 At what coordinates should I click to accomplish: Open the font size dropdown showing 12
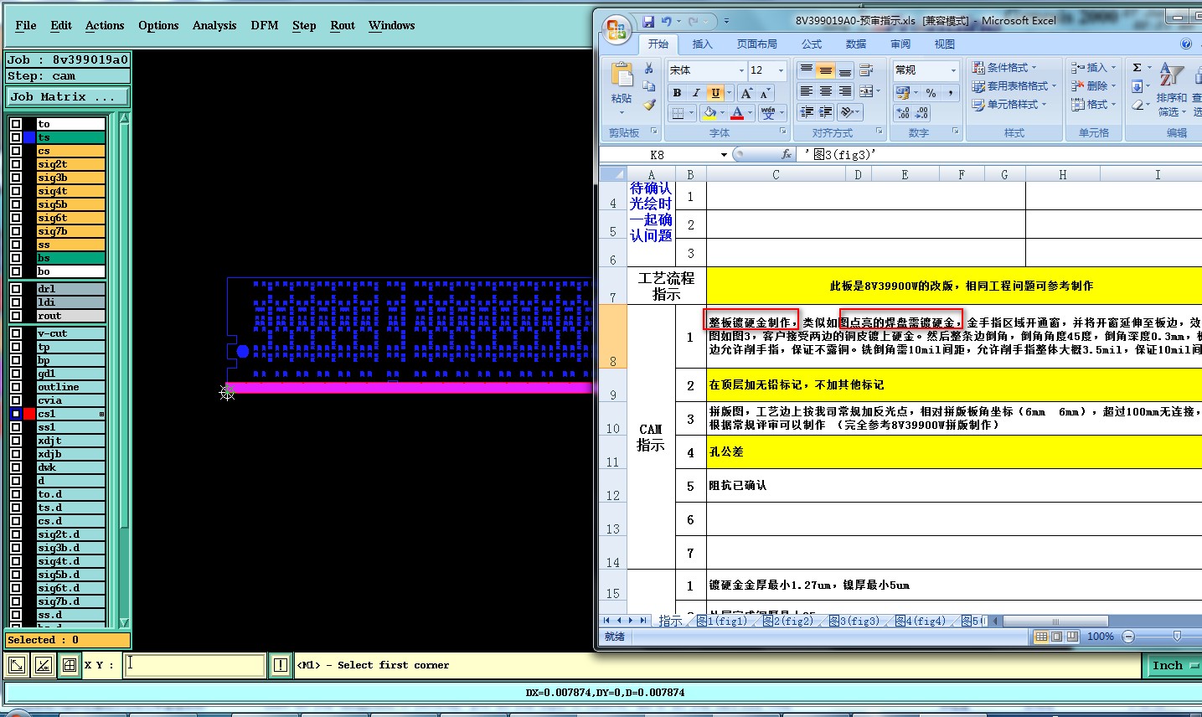[x=781, y=70]
